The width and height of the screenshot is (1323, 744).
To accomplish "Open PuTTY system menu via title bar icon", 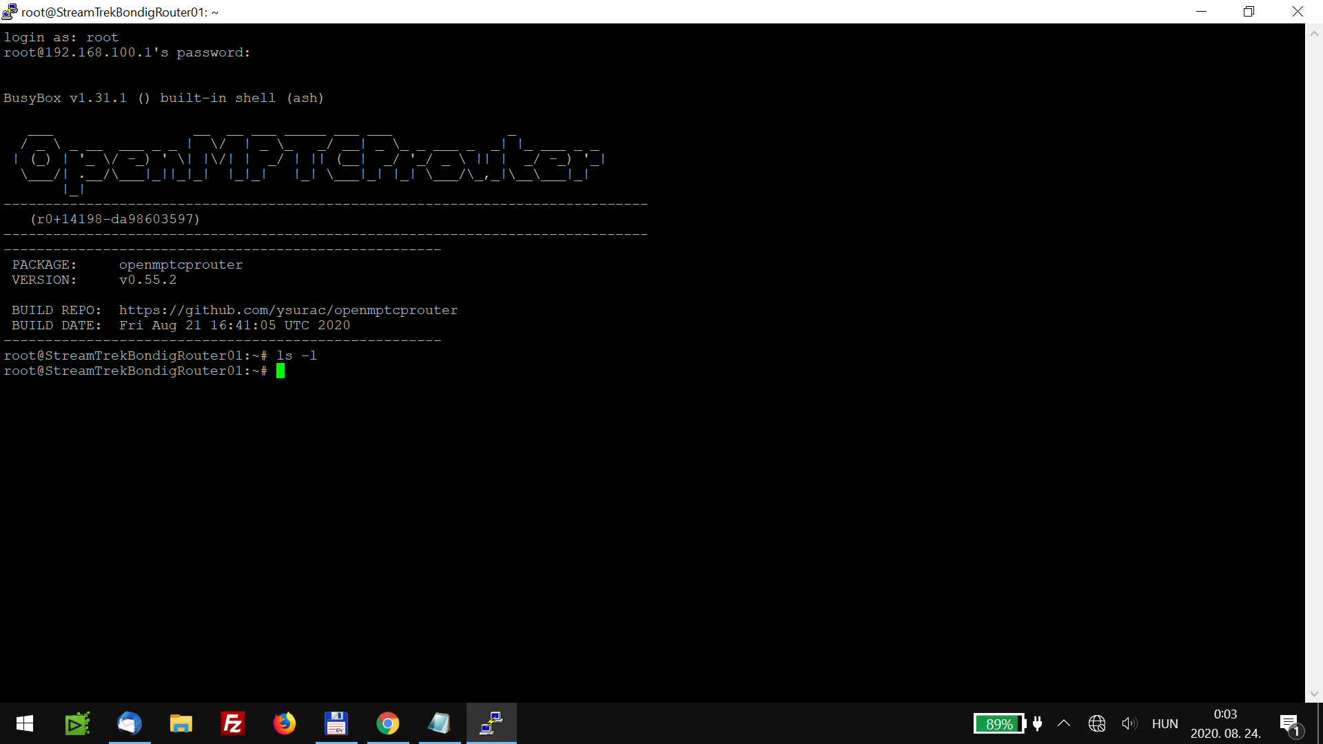I will (10, 11).
